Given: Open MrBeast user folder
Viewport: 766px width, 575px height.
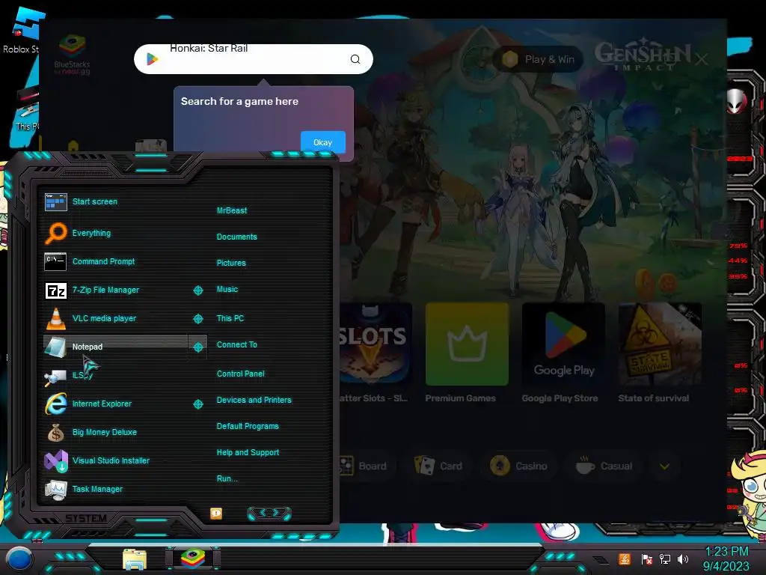Looking at the screenshot, I should tap(232, 210).
